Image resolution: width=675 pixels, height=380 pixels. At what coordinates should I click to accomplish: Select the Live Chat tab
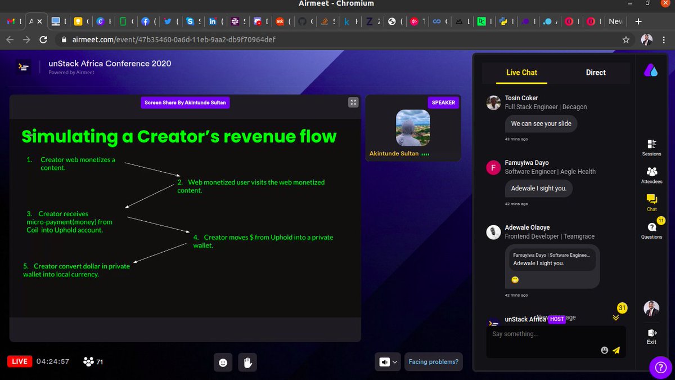(x=521, y=73)
